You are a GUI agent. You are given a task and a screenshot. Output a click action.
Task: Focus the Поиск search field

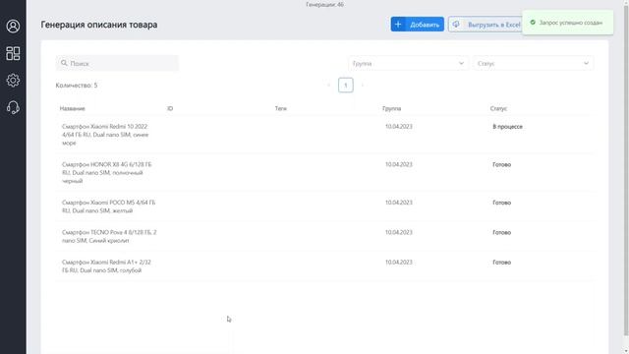(x=117, y=63)
